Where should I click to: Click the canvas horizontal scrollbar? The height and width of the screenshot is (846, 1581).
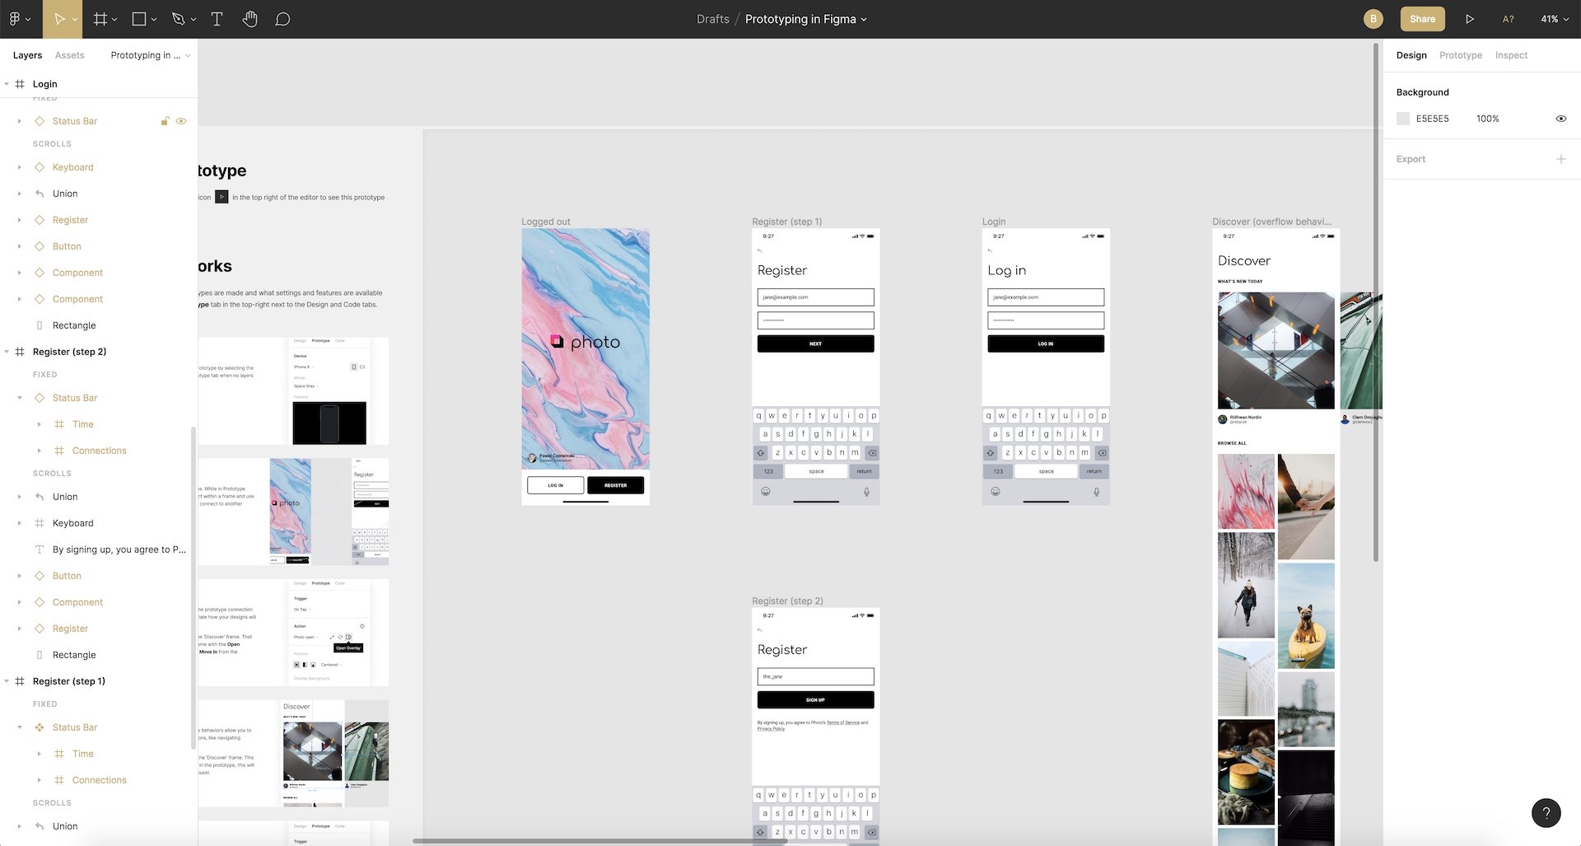click(x=601, y=841)
